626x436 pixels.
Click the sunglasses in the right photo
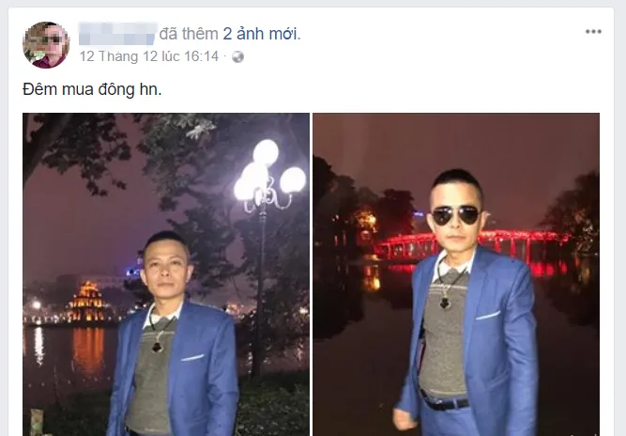(456, 215)
